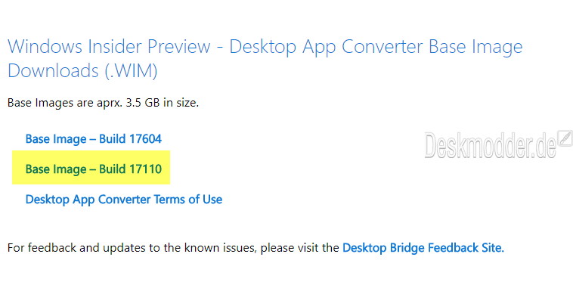Viewport: 573px width, 288px height.
Task: Open the highlighted Base Image – Build 17110 link
Action: 94,169
